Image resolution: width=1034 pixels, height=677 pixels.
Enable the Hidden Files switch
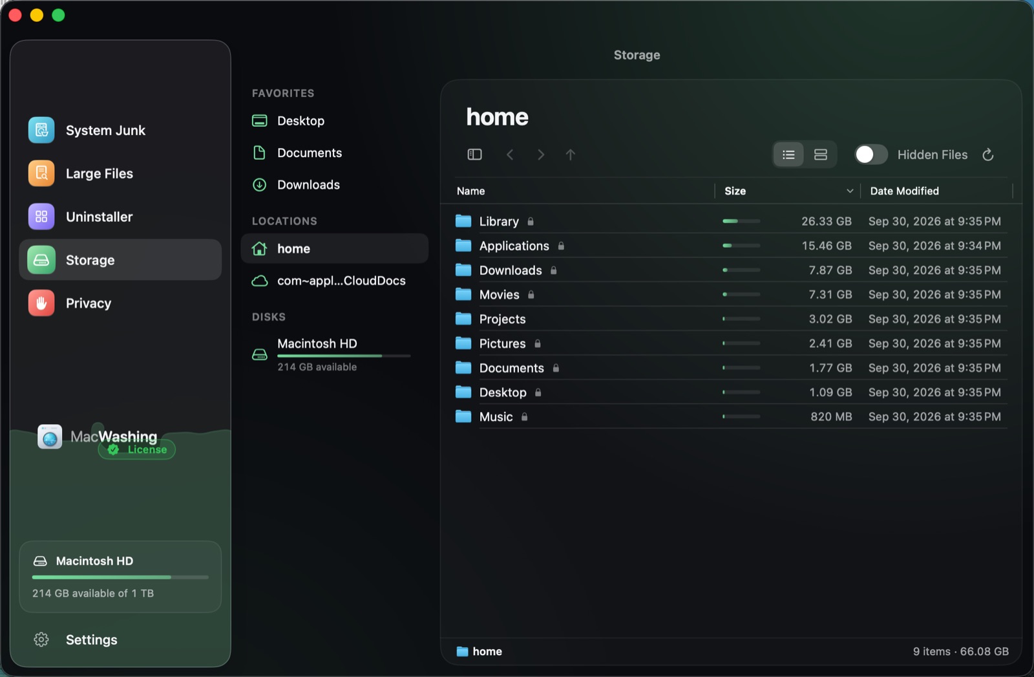(870, 155)
